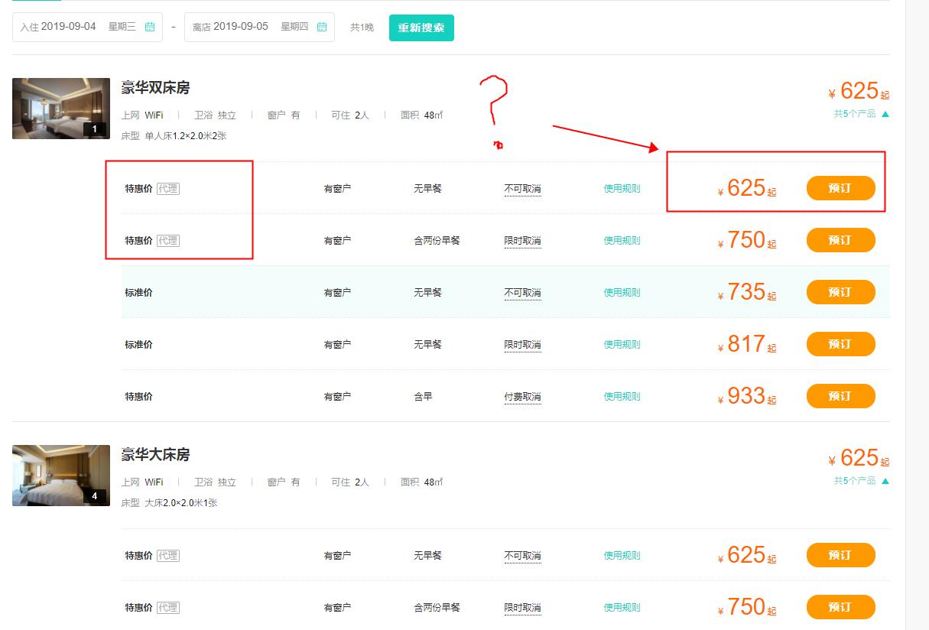Click the 含早 text on the 933 row
Screen dimensions: 929x630
point(423,397)
